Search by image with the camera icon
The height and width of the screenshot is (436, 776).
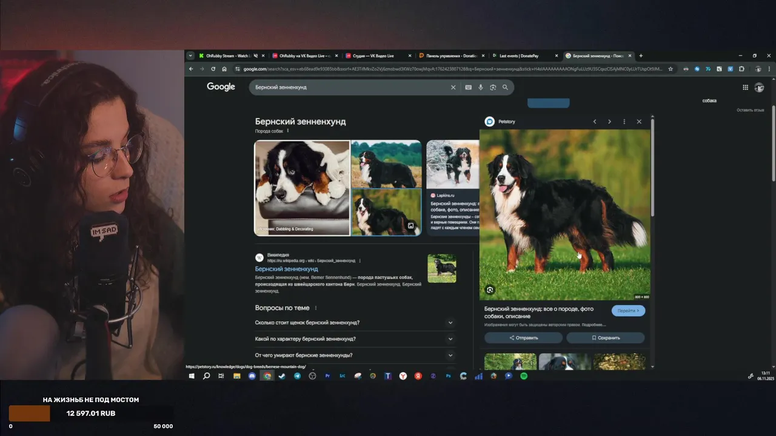coord(493,87)
